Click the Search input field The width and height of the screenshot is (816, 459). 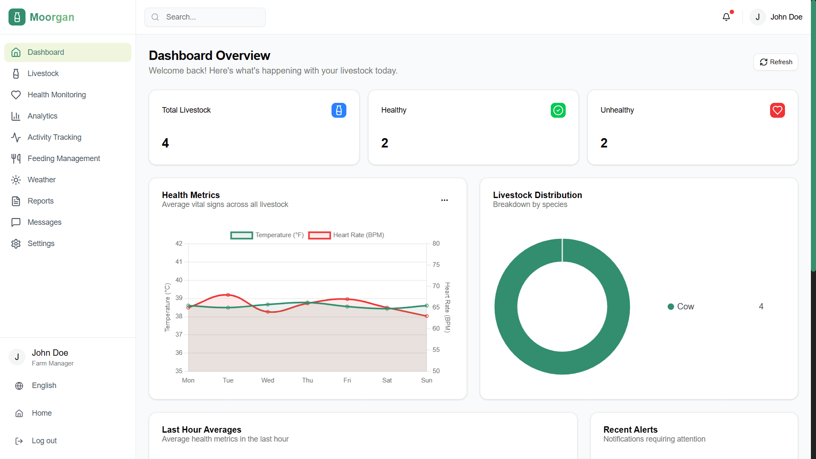[205, 17]
